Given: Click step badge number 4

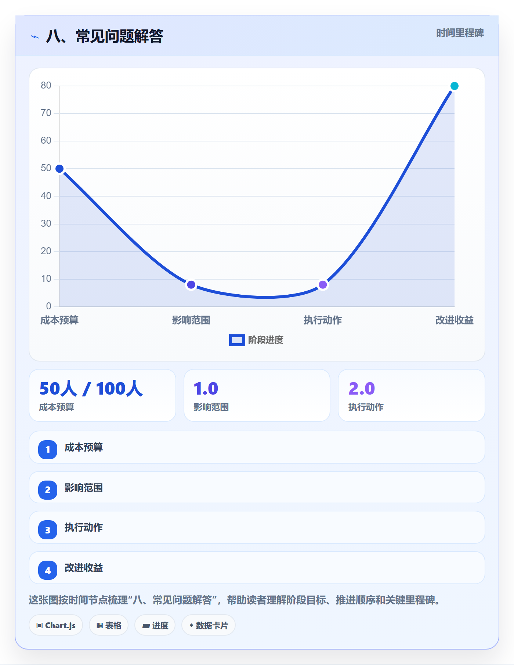Looking at the screenshot, I should click(48, 570).
